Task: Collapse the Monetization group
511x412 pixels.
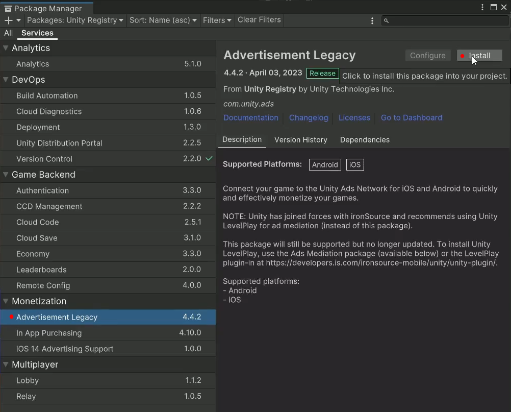Action: click(6, 301)
